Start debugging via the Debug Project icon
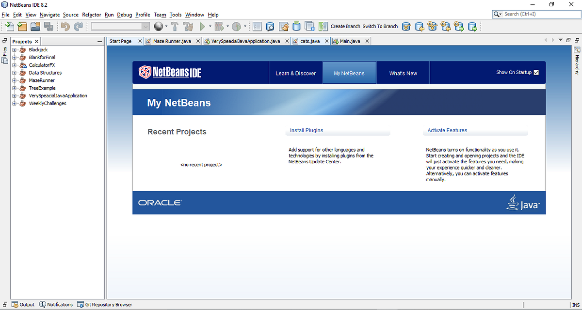 pos(220,26)
